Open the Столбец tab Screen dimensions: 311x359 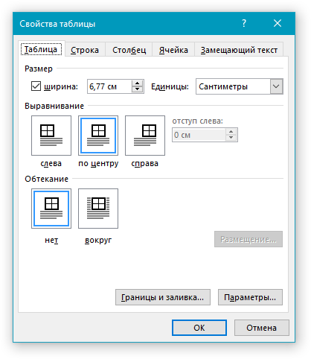129,50
